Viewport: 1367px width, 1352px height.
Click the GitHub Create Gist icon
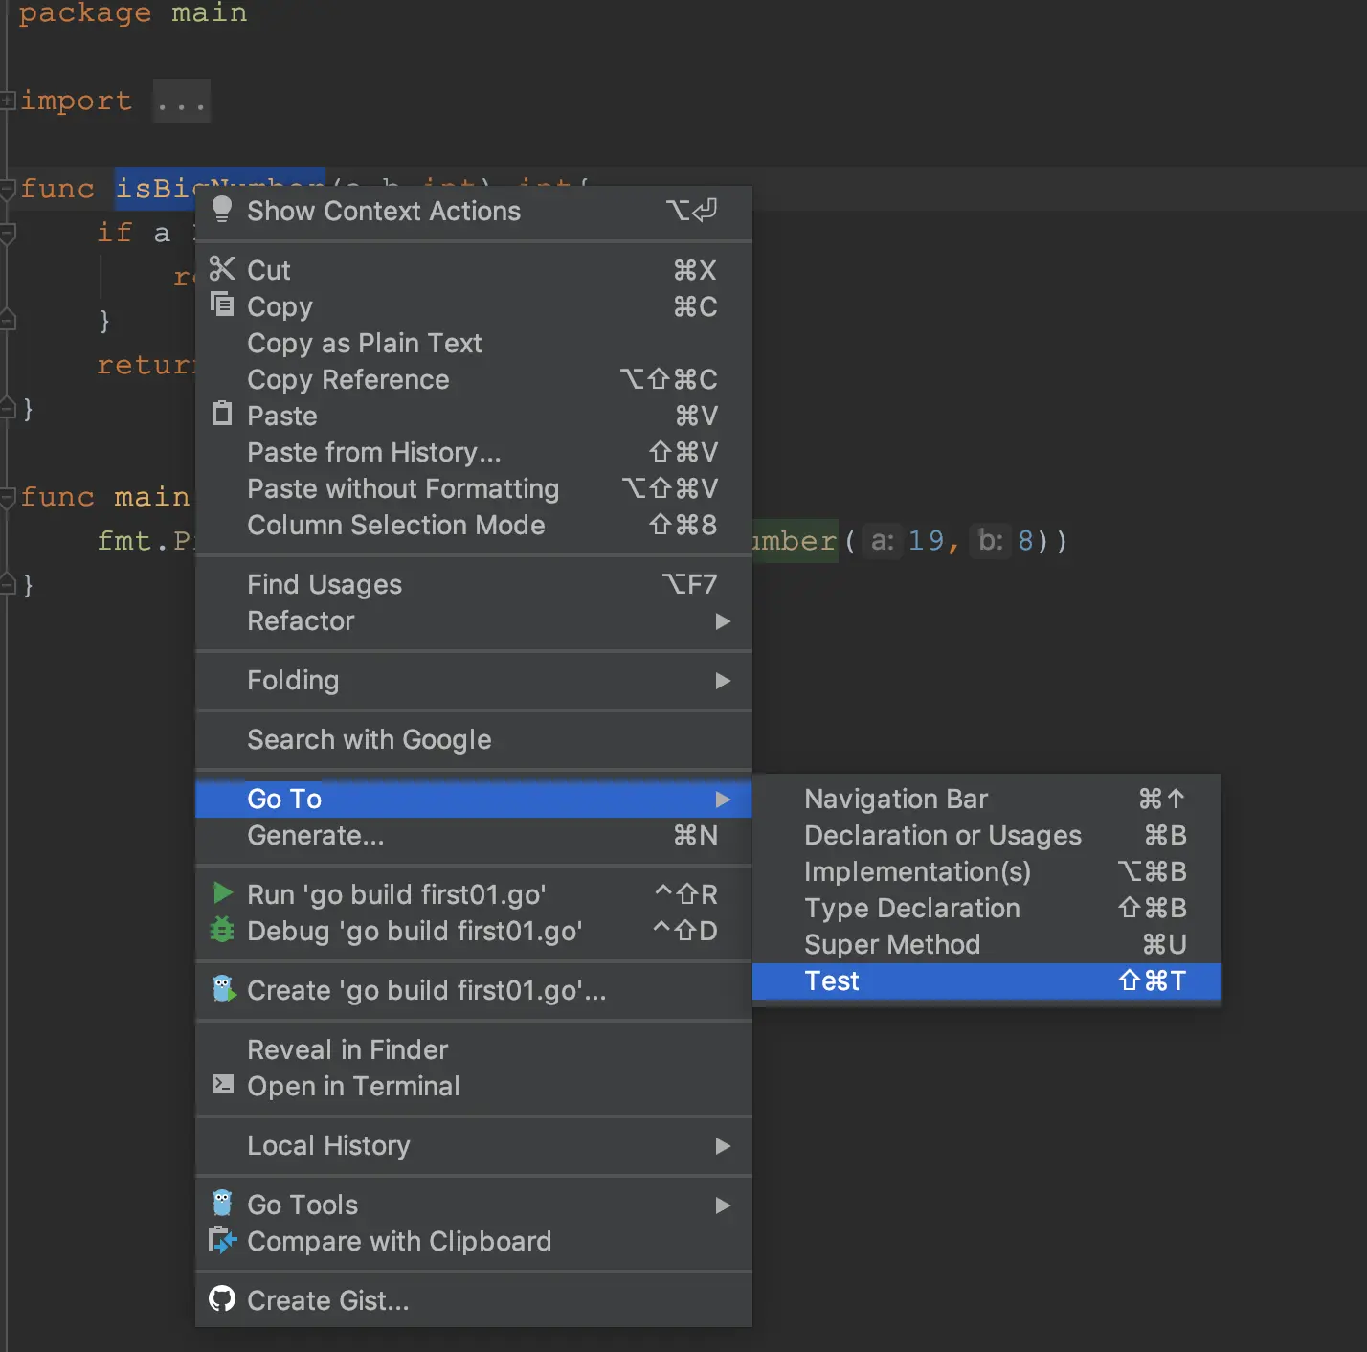[x=222, y=1299]
